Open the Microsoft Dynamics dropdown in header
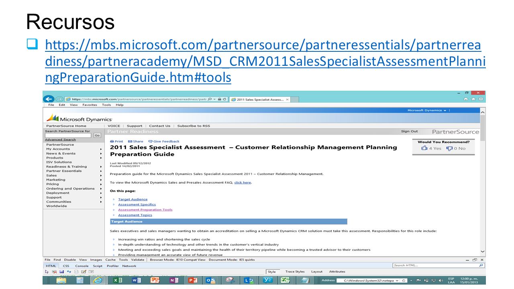Viewport: 514px width, 289px height. (x=426, y=110)
